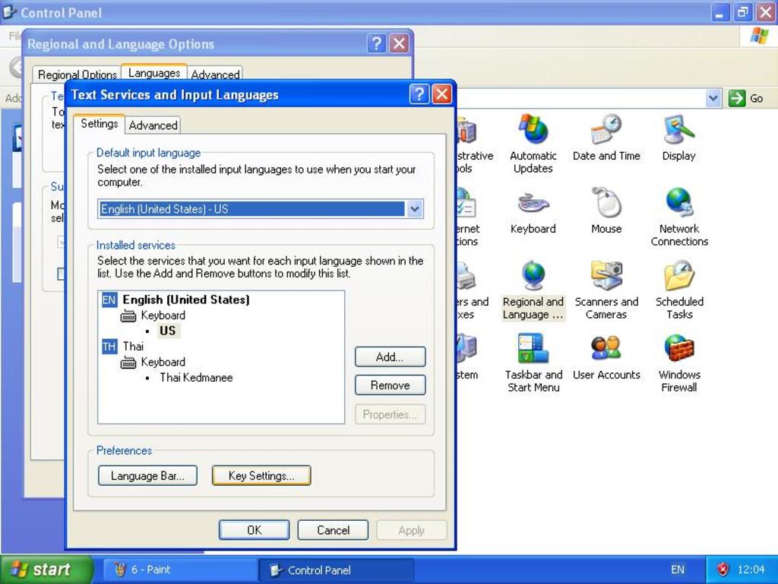Open Key Settings preferences
This screenshot has height=584, width=778.
pos(261,475)
